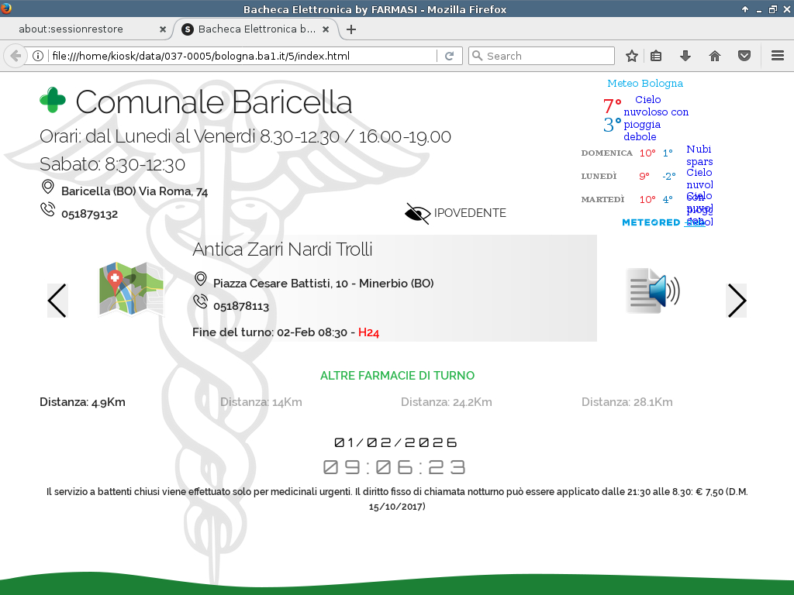794x595 pixels.
Task: Open the Pocket save icon
Action: [744, 56]
